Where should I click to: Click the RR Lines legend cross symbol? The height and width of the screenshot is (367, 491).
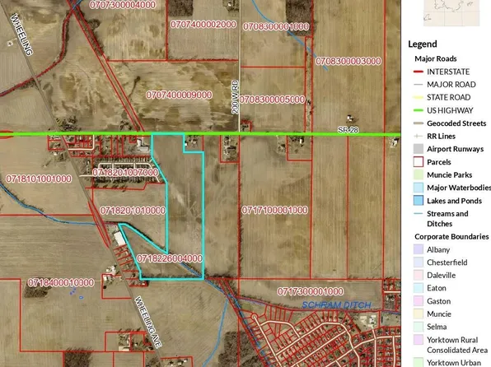[418, 136]
